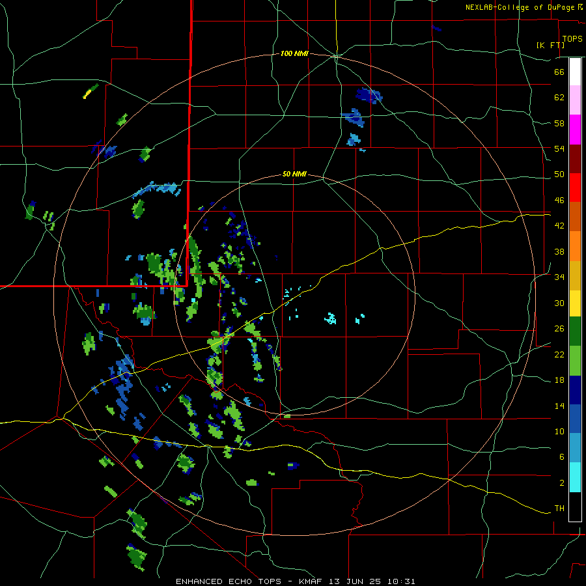
Task: Choose the light green legend color band
Action: pyautogui.click(x=575, y=361)
